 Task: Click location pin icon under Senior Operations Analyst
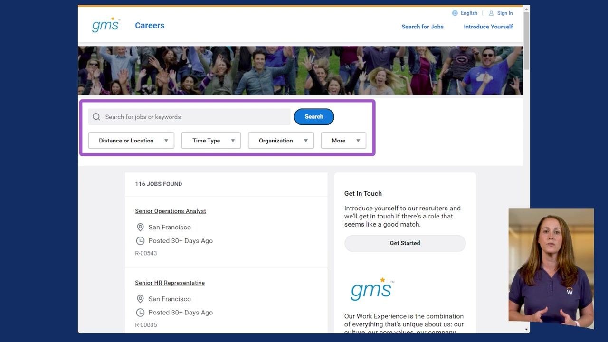[x=140, y=227]
